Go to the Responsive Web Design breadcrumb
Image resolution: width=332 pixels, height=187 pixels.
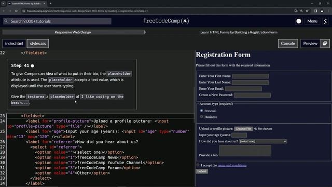point(73,32)
